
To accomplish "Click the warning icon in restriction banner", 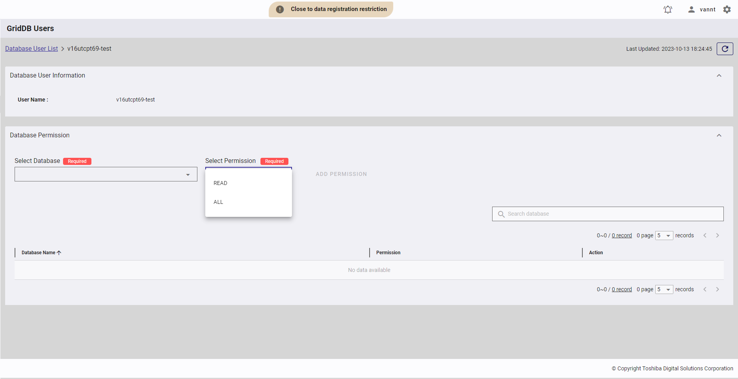I will point(280,9).
